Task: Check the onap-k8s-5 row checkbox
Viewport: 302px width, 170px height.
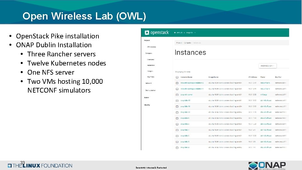Action: (177, 142)
